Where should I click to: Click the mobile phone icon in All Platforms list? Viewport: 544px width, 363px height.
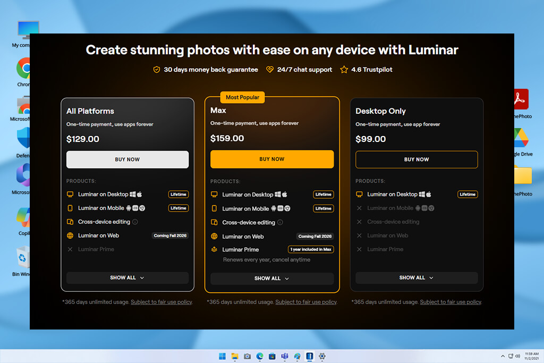70,208
